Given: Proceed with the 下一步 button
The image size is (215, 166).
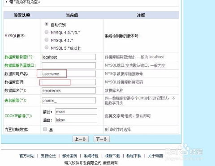Looking at the screenshot, I should tap(102, 139).
